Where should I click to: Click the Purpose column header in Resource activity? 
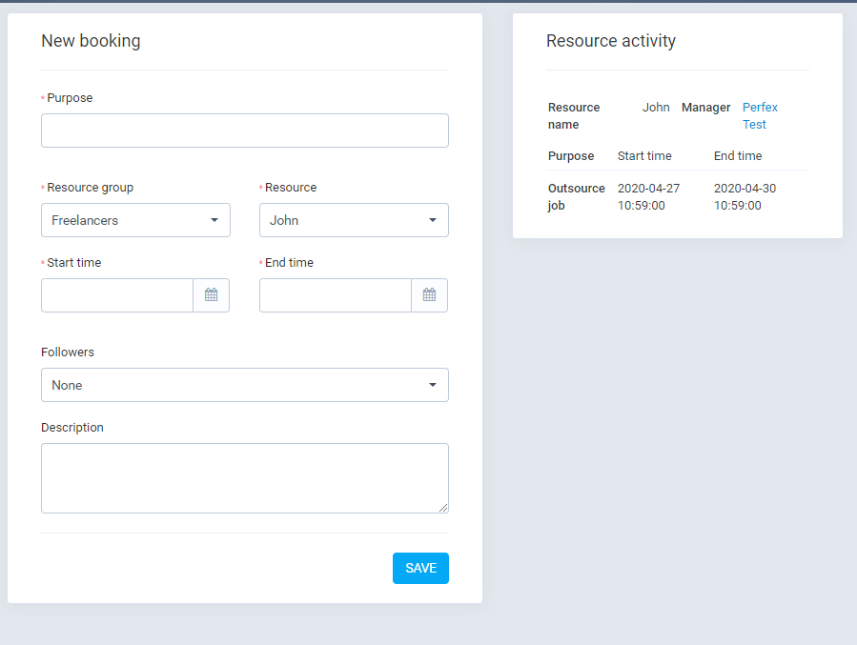(x=571, y=156)
